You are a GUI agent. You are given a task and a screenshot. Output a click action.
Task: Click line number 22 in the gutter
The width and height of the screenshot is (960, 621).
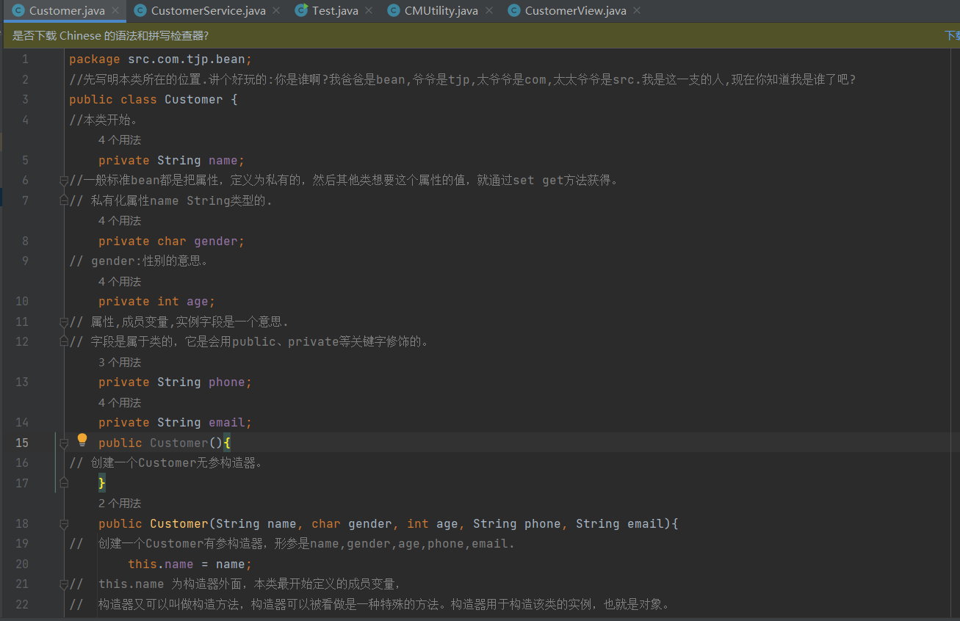22,604
